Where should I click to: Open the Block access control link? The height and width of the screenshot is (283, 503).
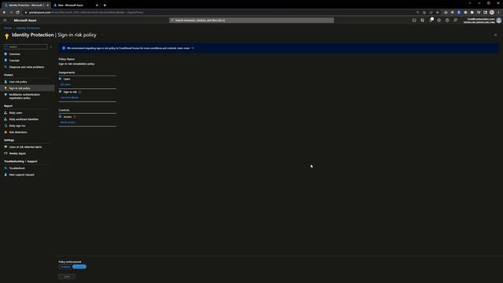[x=68, y=123]
